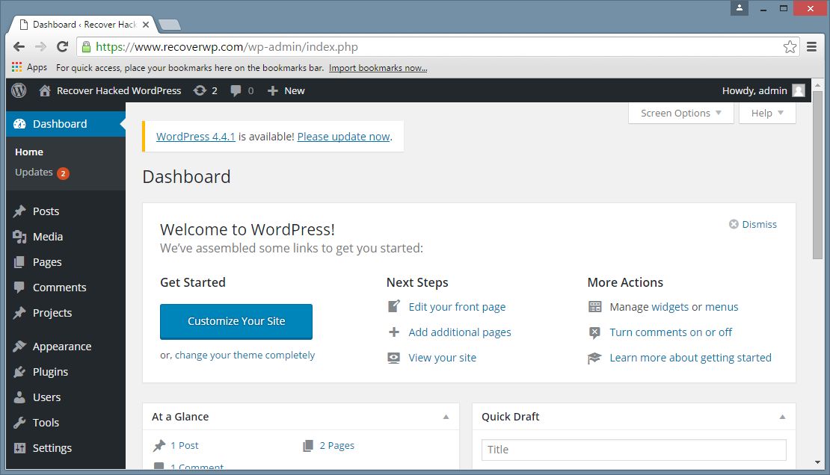Click the Pages icon in sidebar
This screenshot has width=830, height=475.
19,262
